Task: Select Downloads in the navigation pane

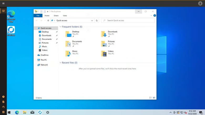Action: pyautogui.click(x=47, y=35)
